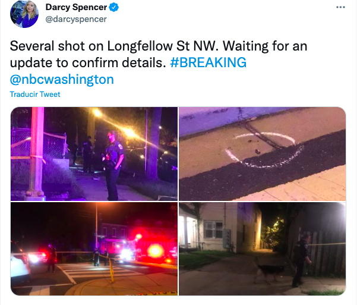Click the tweet text about Longfellow St

coord(159,62)
